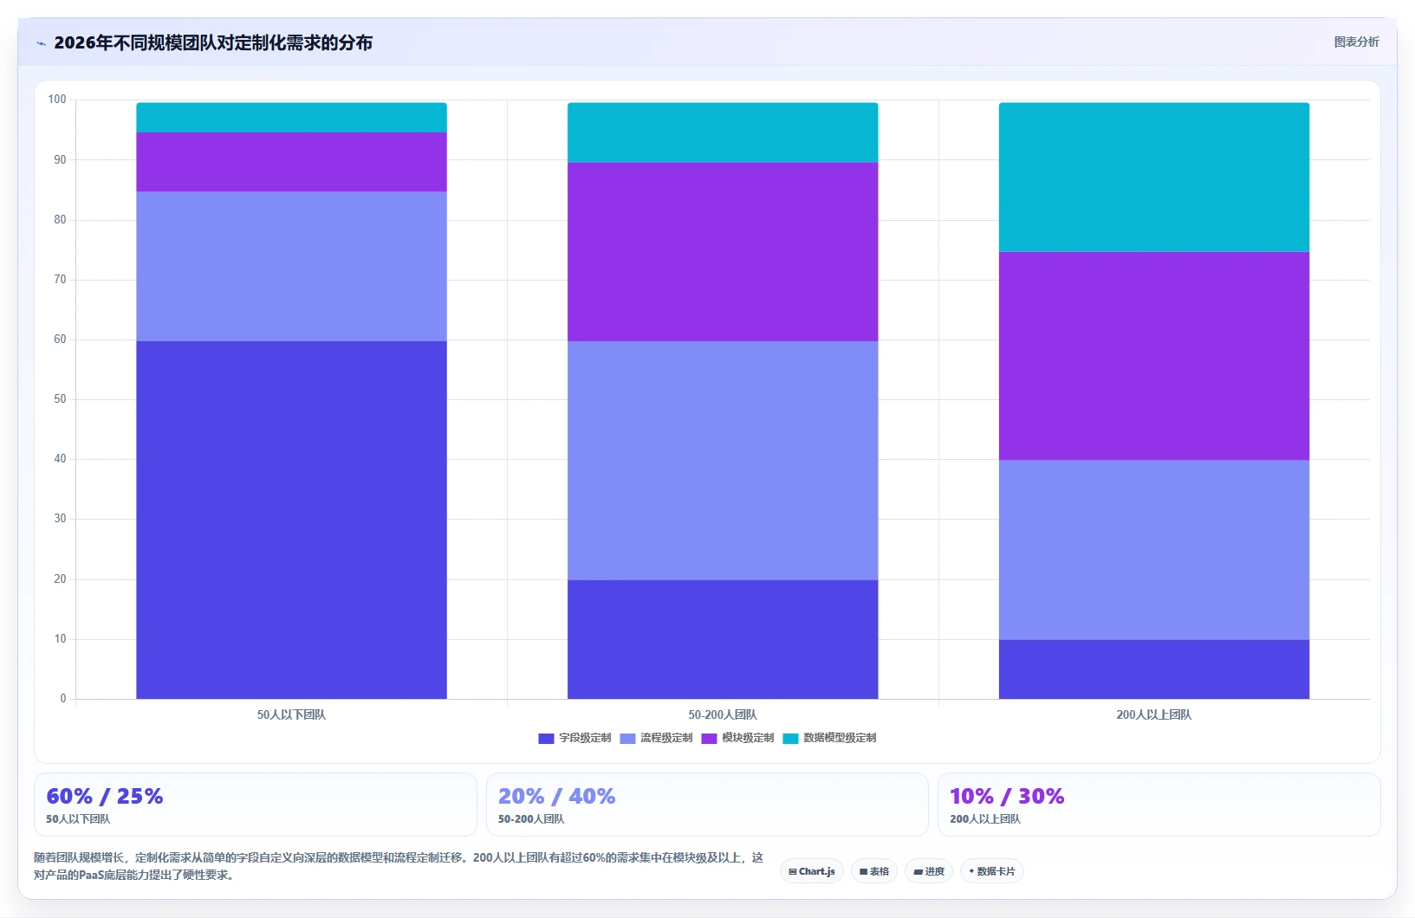
Task: Click the 200人以上团队 x-axis label
Action: (x=1154, y=715)
